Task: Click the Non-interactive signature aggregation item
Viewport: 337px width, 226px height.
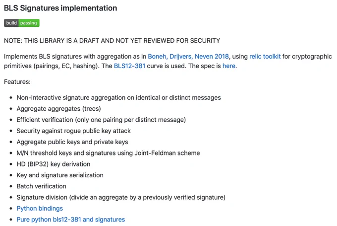Action: (x=118, y=97)
